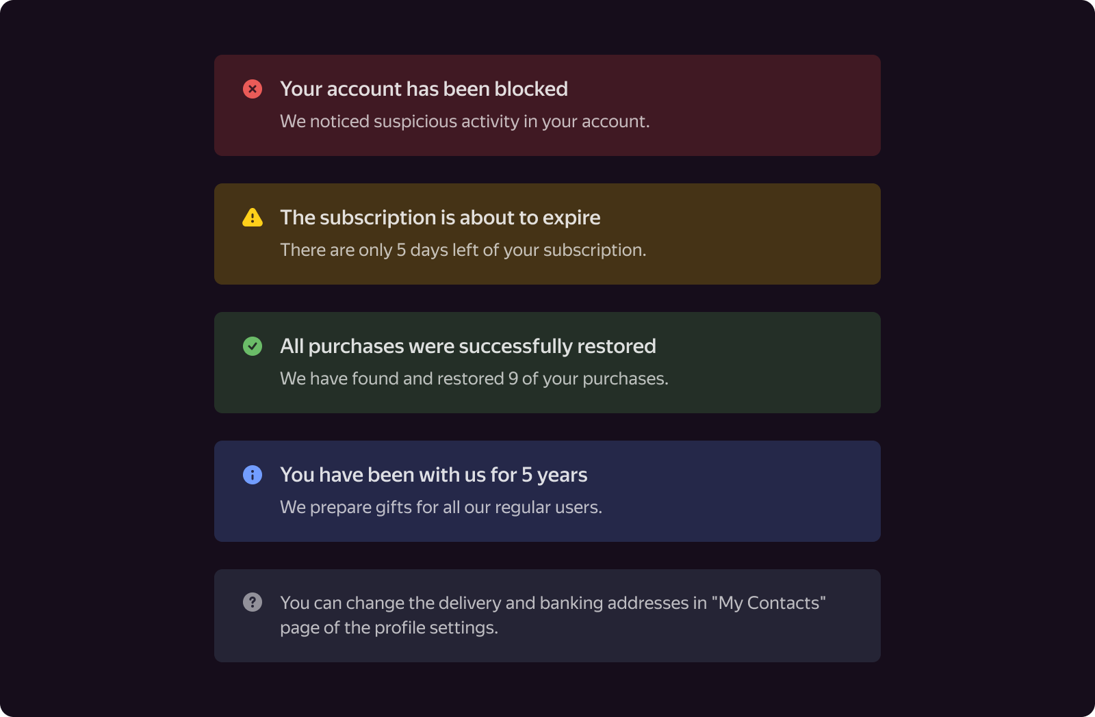Click 'We noticed suspicious activity' message text
Viewport: 1095px width, 717px height.
click(x=465, y=121)
